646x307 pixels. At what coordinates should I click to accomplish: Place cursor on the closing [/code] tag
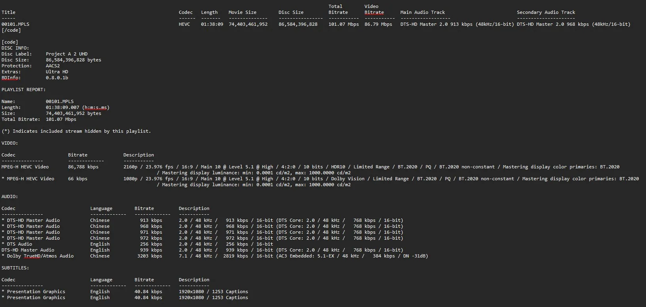[x=11, y=30]
